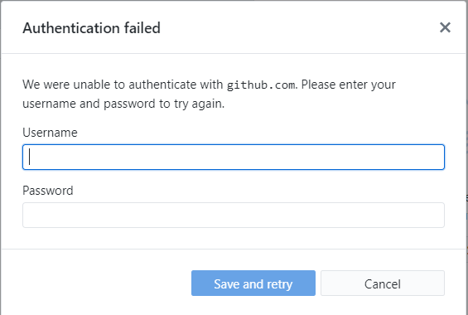
Task: Click the middle of blue-outlined Username box
Action: (234, 157)
